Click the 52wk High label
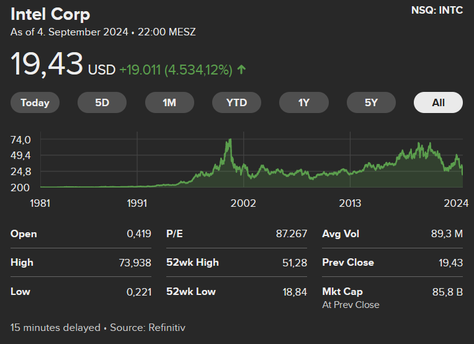The height and width of the screenshot is (344, 474). (x=192, y=262)
